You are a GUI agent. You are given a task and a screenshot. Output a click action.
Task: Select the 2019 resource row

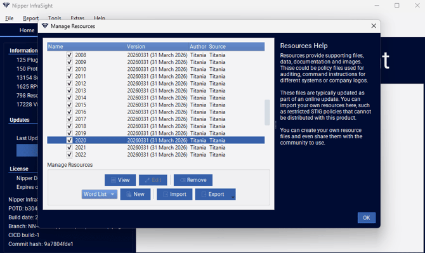pos(156,133)
